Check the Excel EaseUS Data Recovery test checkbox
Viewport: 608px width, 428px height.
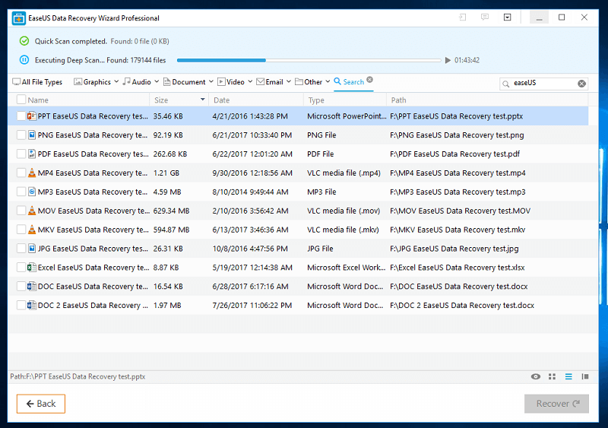(21, 268)
